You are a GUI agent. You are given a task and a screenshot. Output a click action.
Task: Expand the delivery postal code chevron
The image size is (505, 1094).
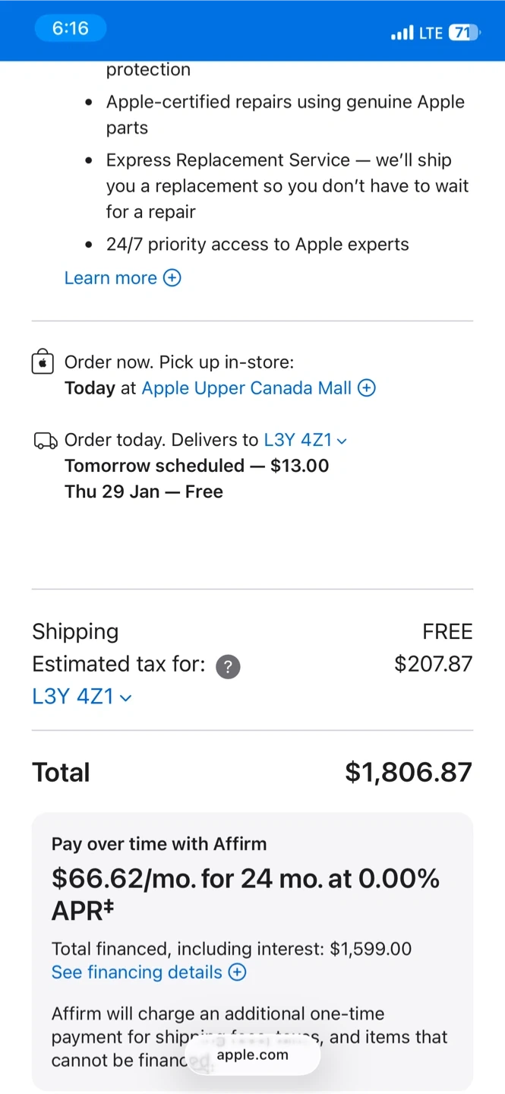(x=342, y=441)
